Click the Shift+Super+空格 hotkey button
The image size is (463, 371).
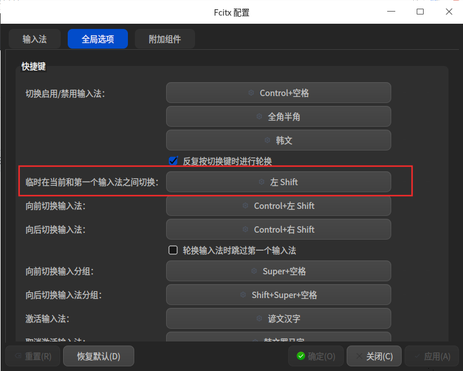click(278, 295)
